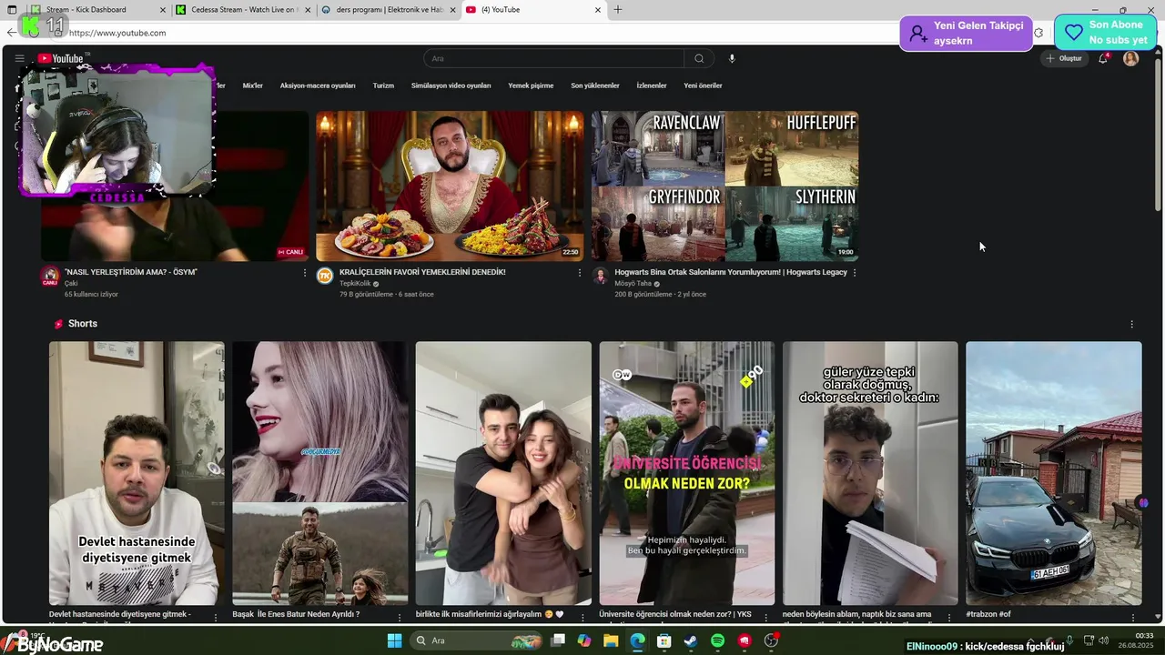Screen dimensions: 1165x655
Task: Open video title KRALİÇELERİN FAVORİ YEMEKLERİNİ DENEDİK
Action: point(422,272)
